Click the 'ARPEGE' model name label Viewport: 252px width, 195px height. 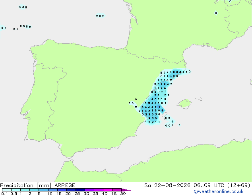click(65, 185)
